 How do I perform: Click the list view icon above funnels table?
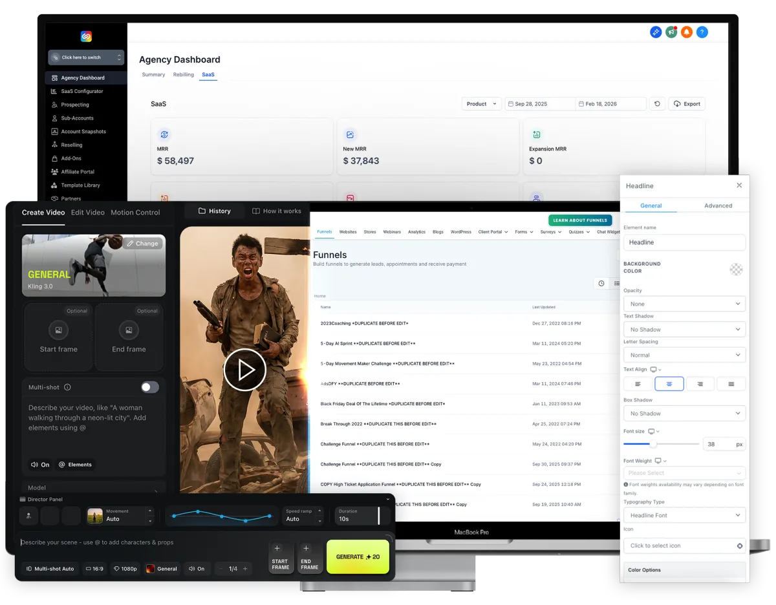coord(616,283)
